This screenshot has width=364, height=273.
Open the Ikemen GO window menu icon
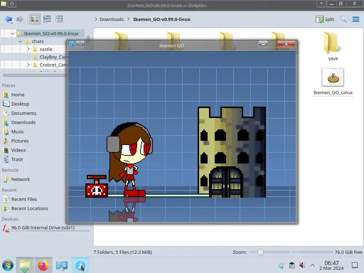pyautogui.click(x=72, y=44)
